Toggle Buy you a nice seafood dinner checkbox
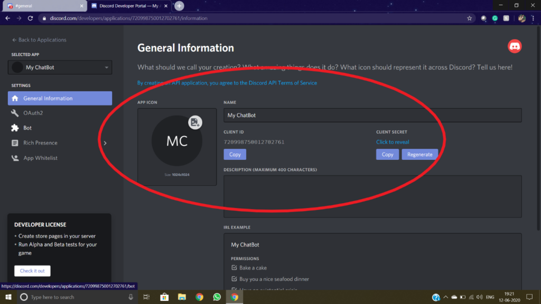Viewport: 541px width, 304px height. tap(234, 279)
